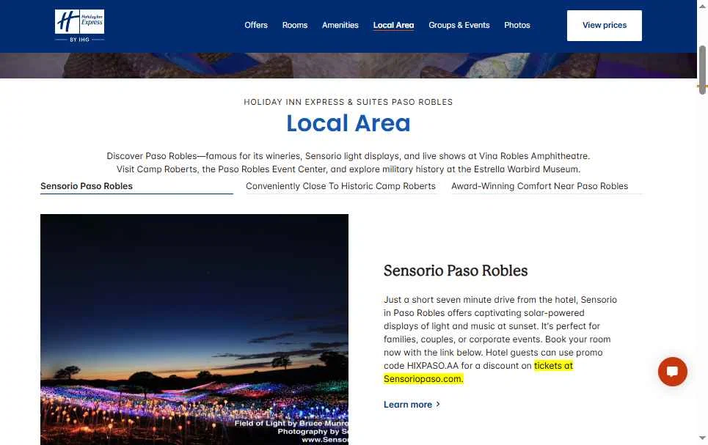Select the Sensorio Paso Robles tab
Image resolution: width=708 pixels, height=445 pixels.
pyautogui.click(x=136, y=186)
